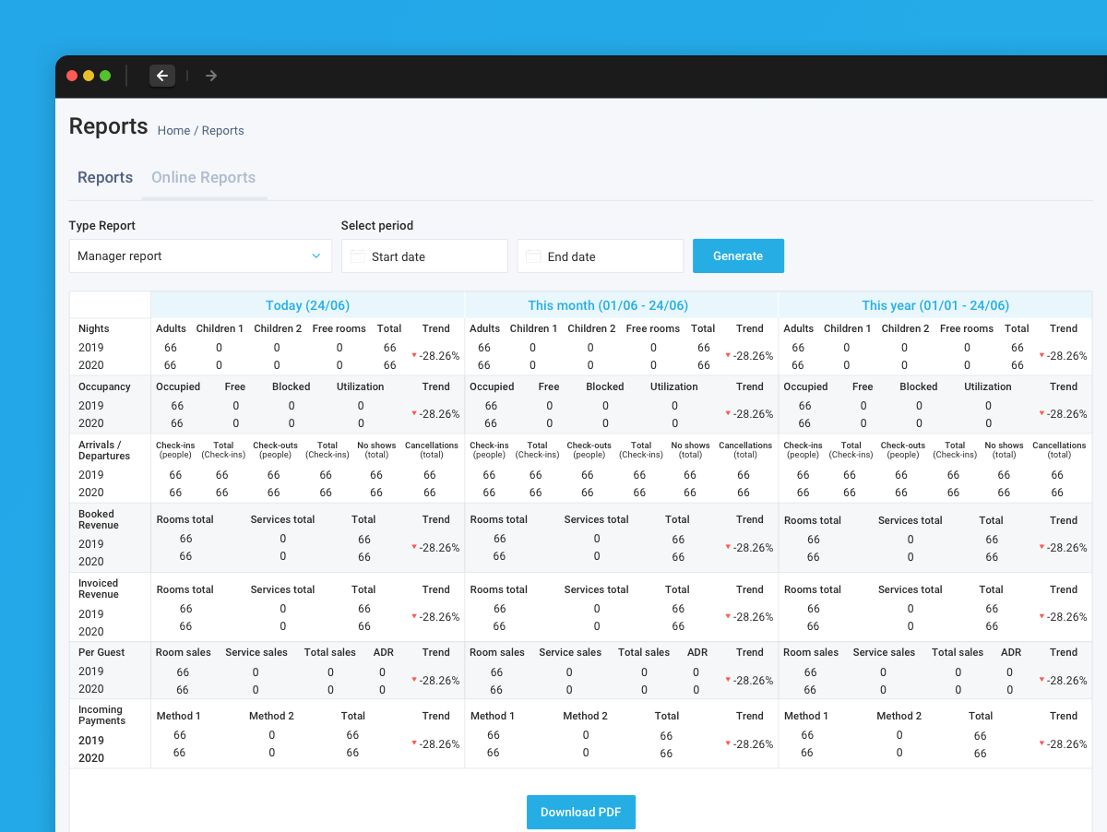Switch to the Reports tab
This screenshot has width=1107, height=832.
point(105,178)
